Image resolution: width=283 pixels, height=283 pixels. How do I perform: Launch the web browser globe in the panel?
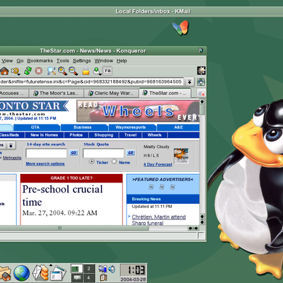[x=21, y=273]
